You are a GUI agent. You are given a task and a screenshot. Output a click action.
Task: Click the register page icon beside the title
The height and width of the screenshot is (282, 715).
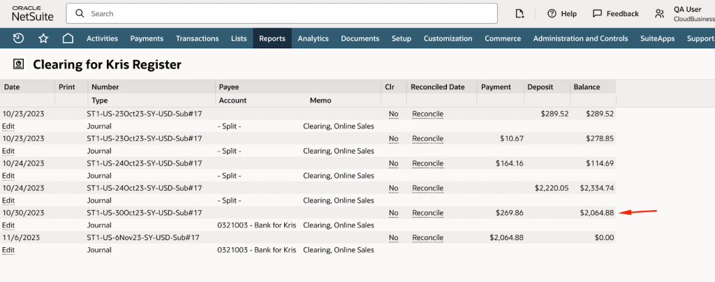[x=18, y=65]
